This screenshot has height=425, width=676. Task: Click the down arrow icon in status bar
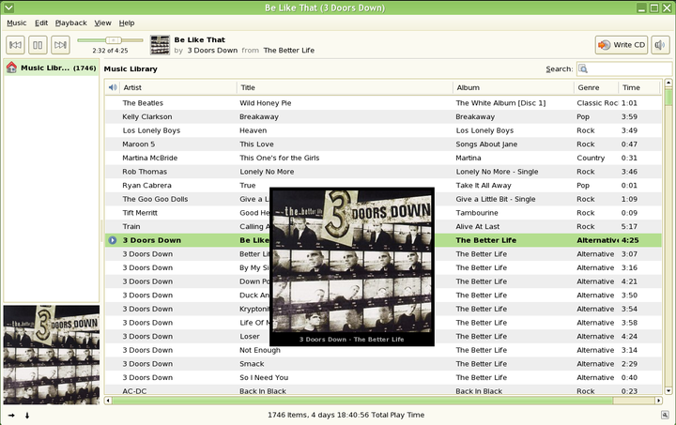27,416
